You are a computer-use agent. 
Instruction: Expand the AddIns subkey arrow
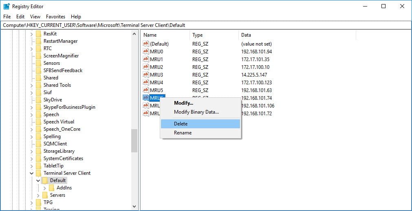[x=45, y=188]
